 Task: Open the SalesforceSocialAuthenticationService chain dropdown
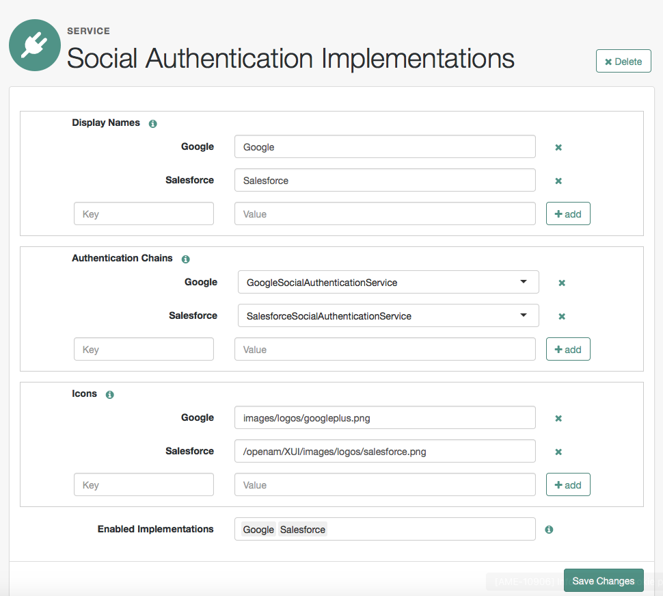[x=388, y=315]
